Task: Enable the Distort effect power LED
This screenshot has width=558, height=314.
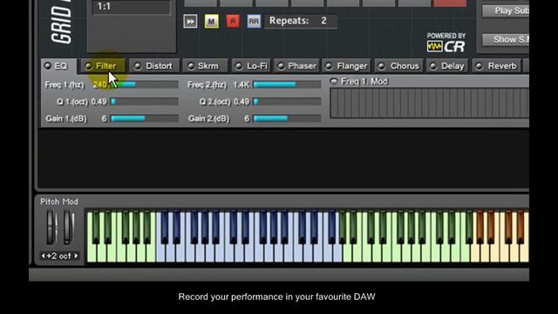Action: 138,66
